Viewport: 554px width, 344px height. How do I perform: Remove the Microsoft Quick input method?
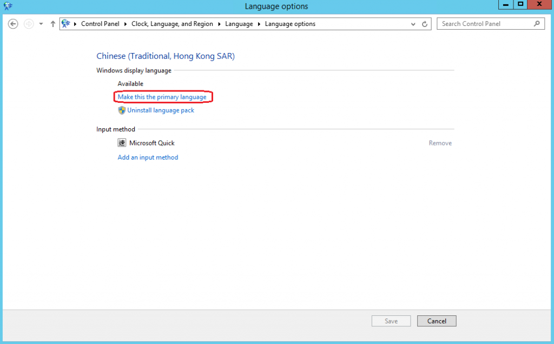440,143
